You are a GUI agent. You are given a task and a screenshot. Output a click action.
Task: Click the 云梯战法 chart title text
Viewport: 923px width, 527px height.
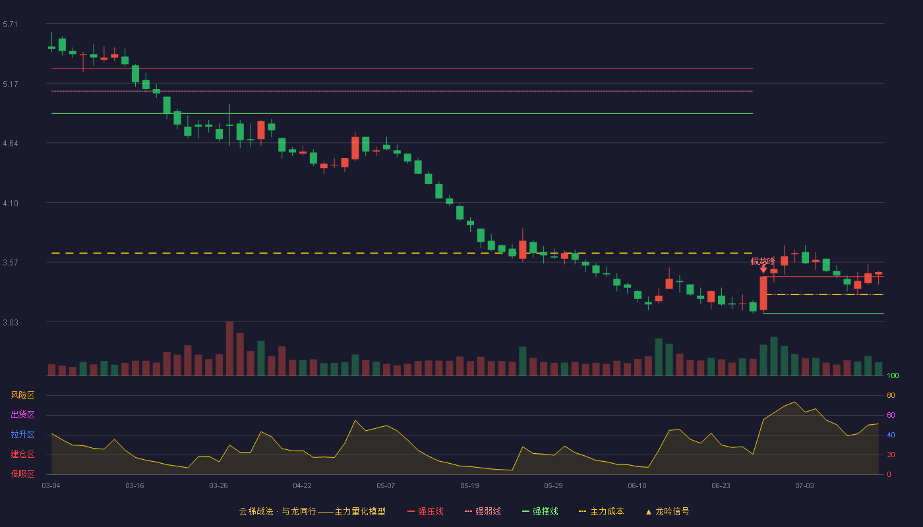[x=256, y=511]
